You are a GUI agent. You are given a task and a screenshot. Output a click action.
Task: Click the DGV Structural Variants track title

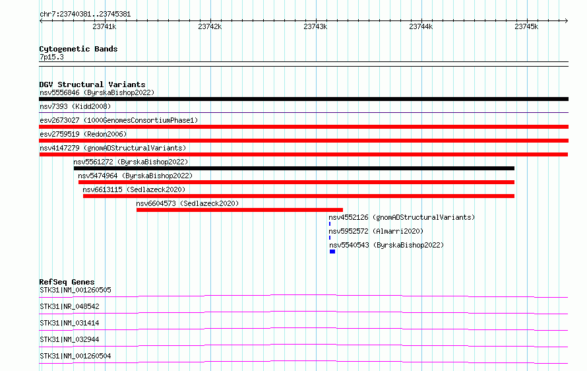click(x=92, y=84)
